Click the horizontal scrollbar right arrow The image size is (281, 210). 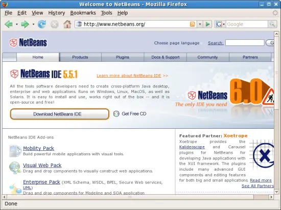[x=271, y=197]
